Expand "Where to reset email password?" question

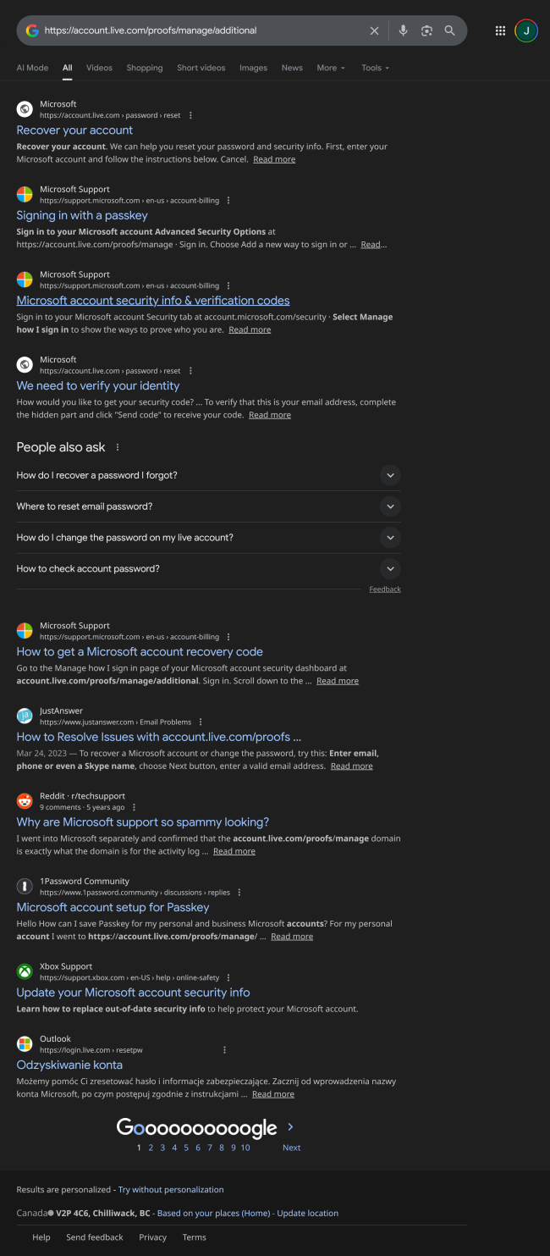(390, 506)
